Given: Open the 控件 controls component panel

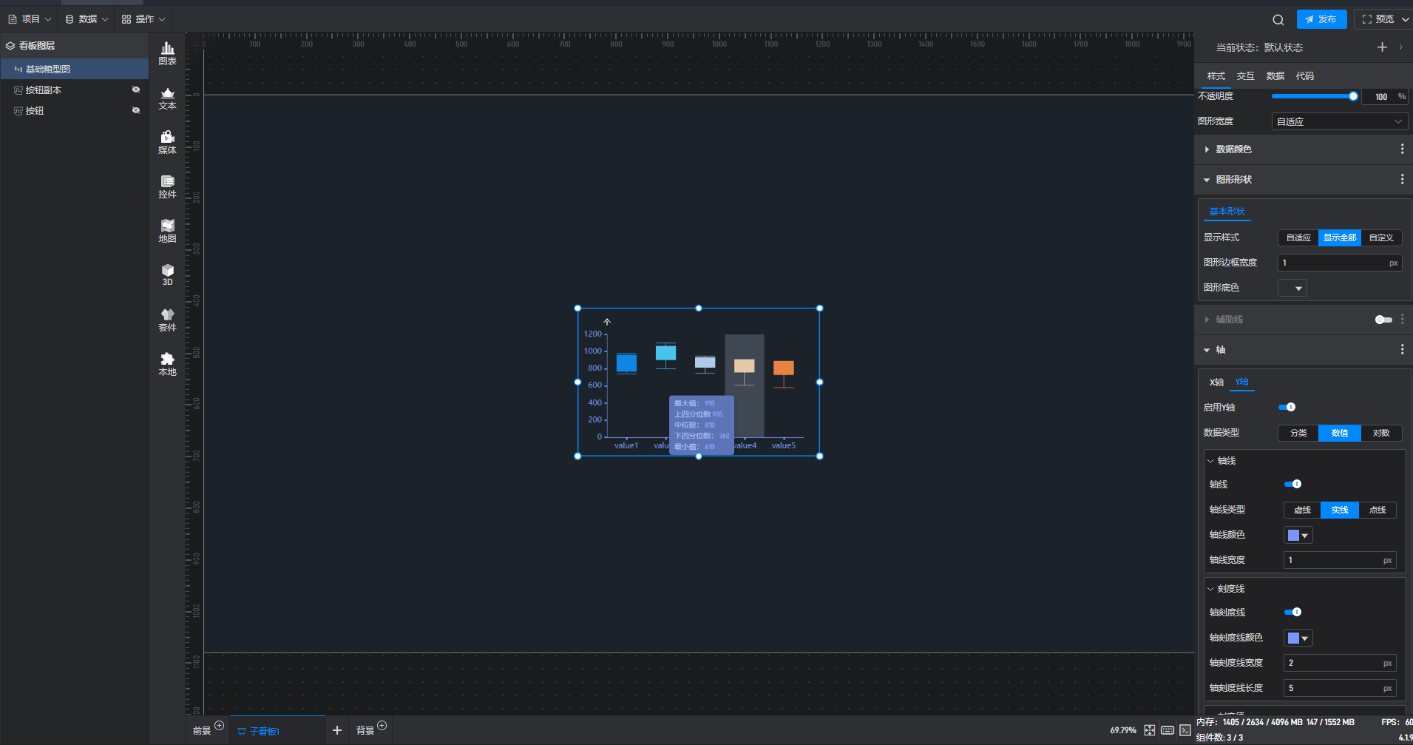Looking at the screenshot, I should [x=167, y=186].
